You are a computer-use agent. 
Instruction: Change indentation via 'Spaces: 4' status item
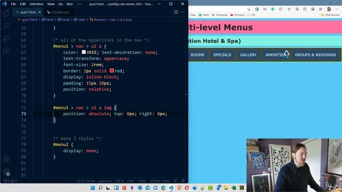coord(105,181)
